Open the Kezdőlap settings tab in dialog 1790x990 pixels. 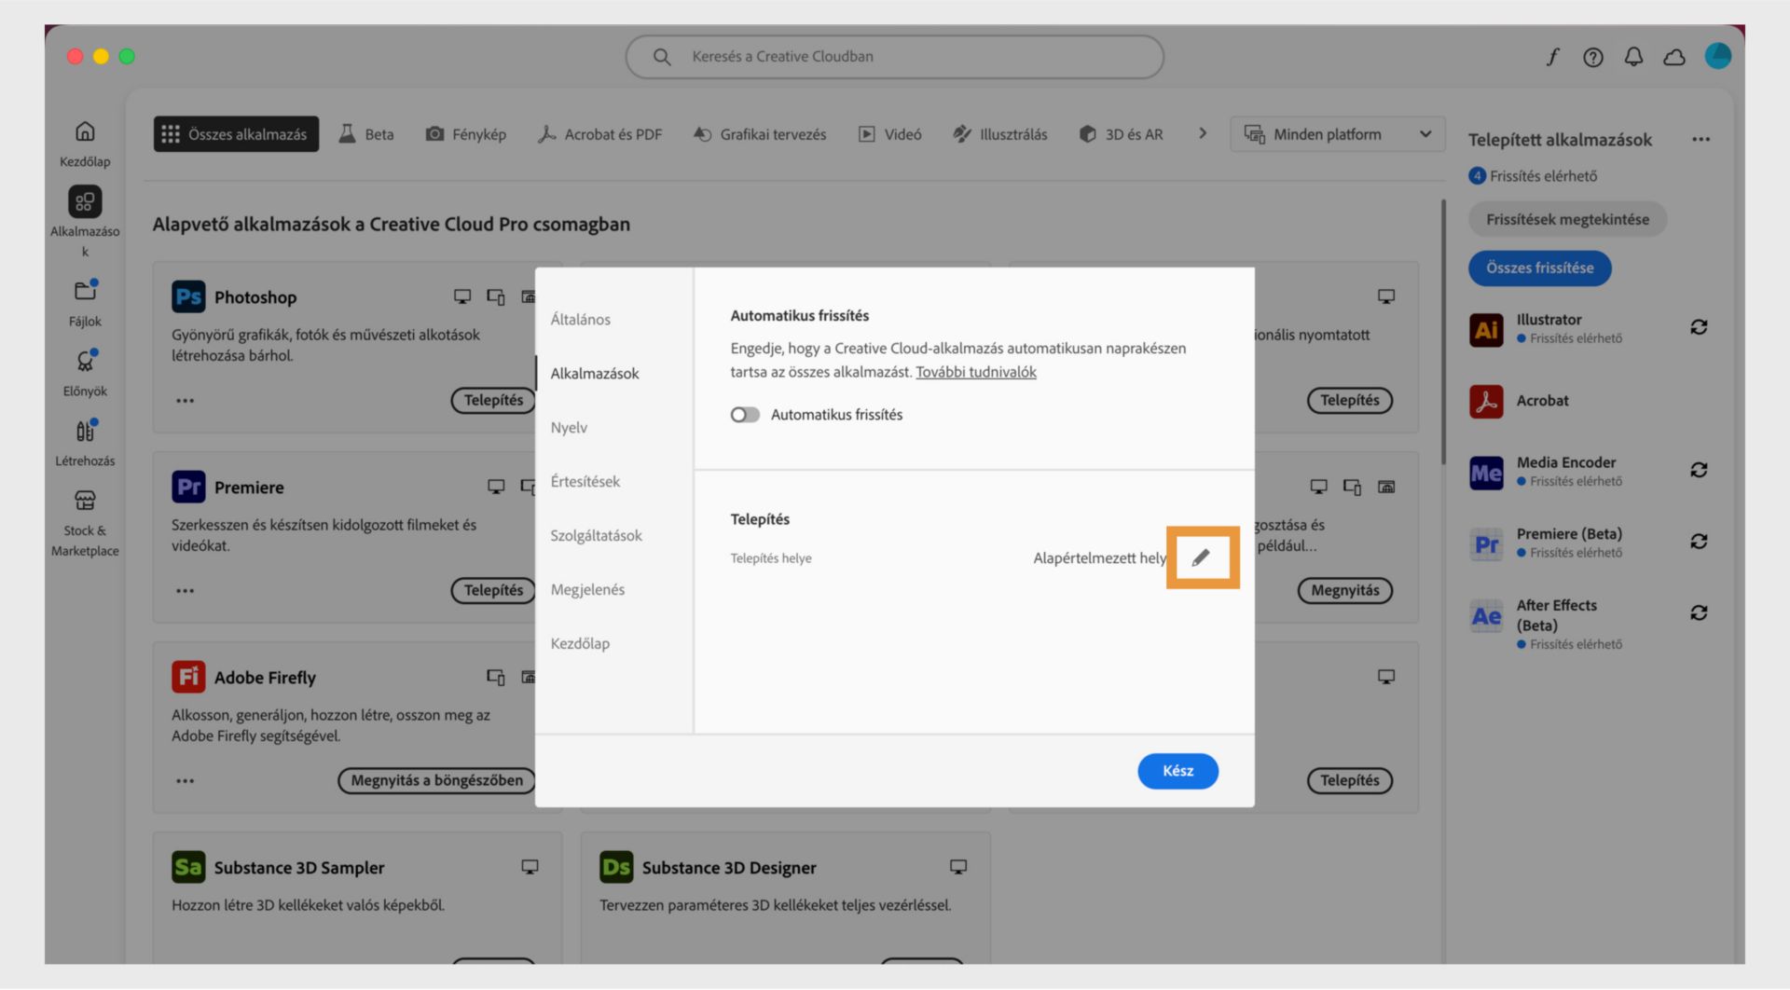tap(580, 643)
